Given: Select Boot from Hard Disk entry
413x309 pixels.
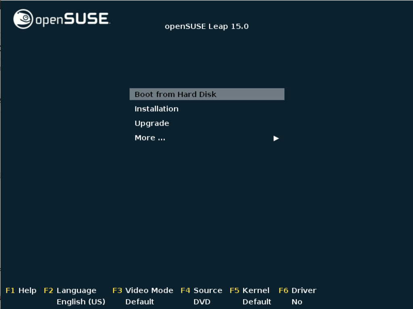Looking at the screenshot, I should [x=207, y=94].
